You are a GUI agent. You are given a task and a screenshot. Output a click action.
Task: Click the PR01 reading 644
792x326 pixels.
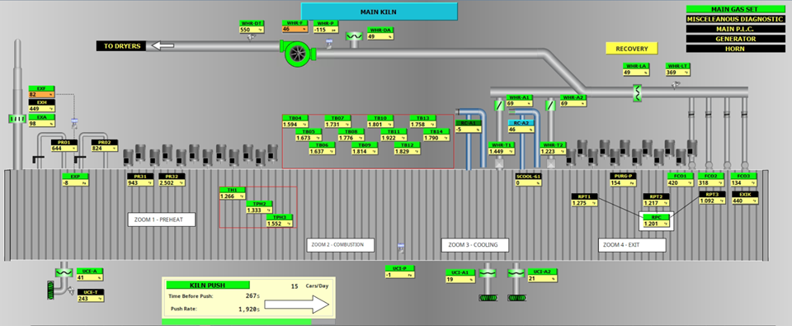(x=64, y=149)
